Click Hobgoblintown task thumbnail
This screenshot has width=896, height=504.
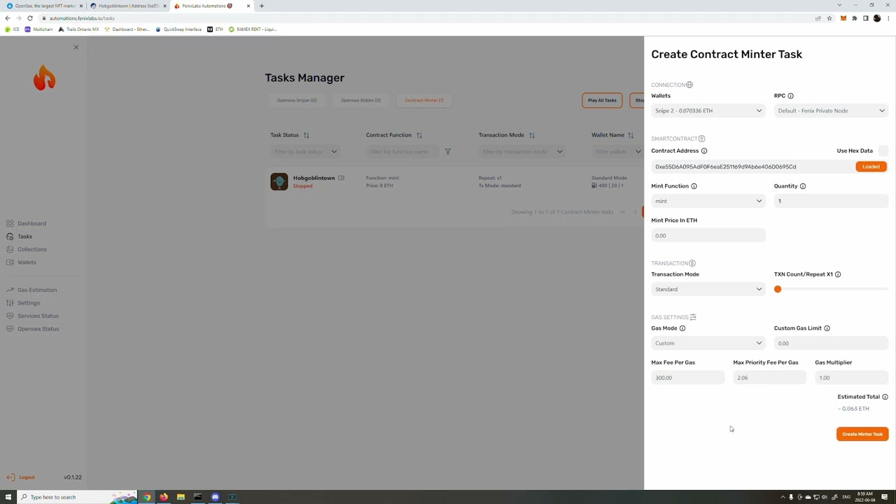pyautogui.click(x=279, y=182)
